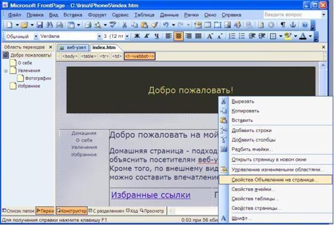334x225 pixels.
Task: Click the Web Component icon
Action: pos(198,25)
